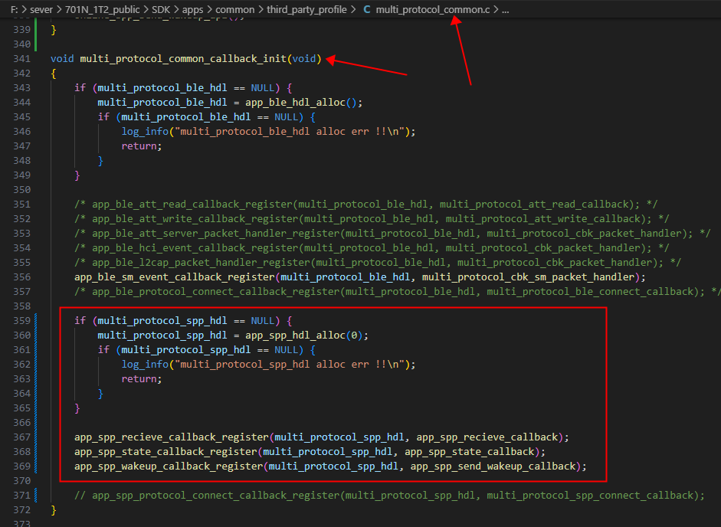Image resolution: width=721 pixels, height=527 pixels.
Task: Select line number 367 in the gutter
Action: coord(22,437)
